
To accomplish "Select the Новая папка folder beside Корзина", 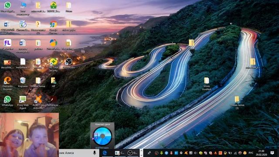I will (38, 82).
